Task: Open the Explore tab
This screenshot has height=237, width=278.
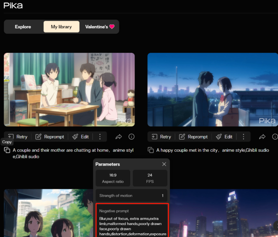Action: pyautogui.click(x=23, y=27)
